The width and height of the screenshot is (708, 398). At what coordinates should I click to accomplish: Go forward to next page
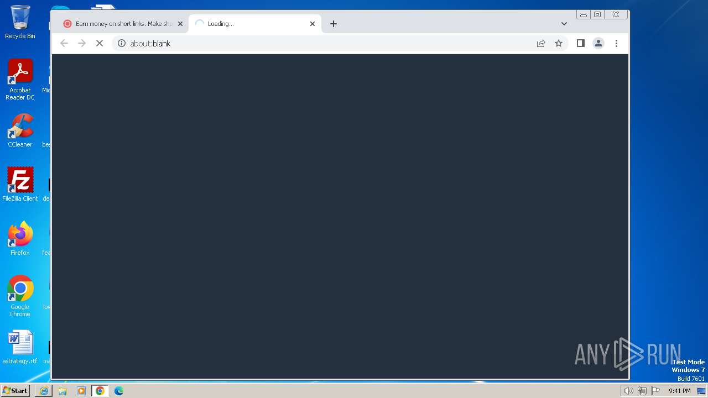[x=82, y=43]
